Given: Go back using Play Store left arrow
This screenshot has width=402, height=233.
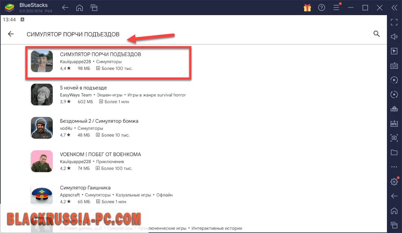Looking at the screenshot, I should [x=11, y=34].
